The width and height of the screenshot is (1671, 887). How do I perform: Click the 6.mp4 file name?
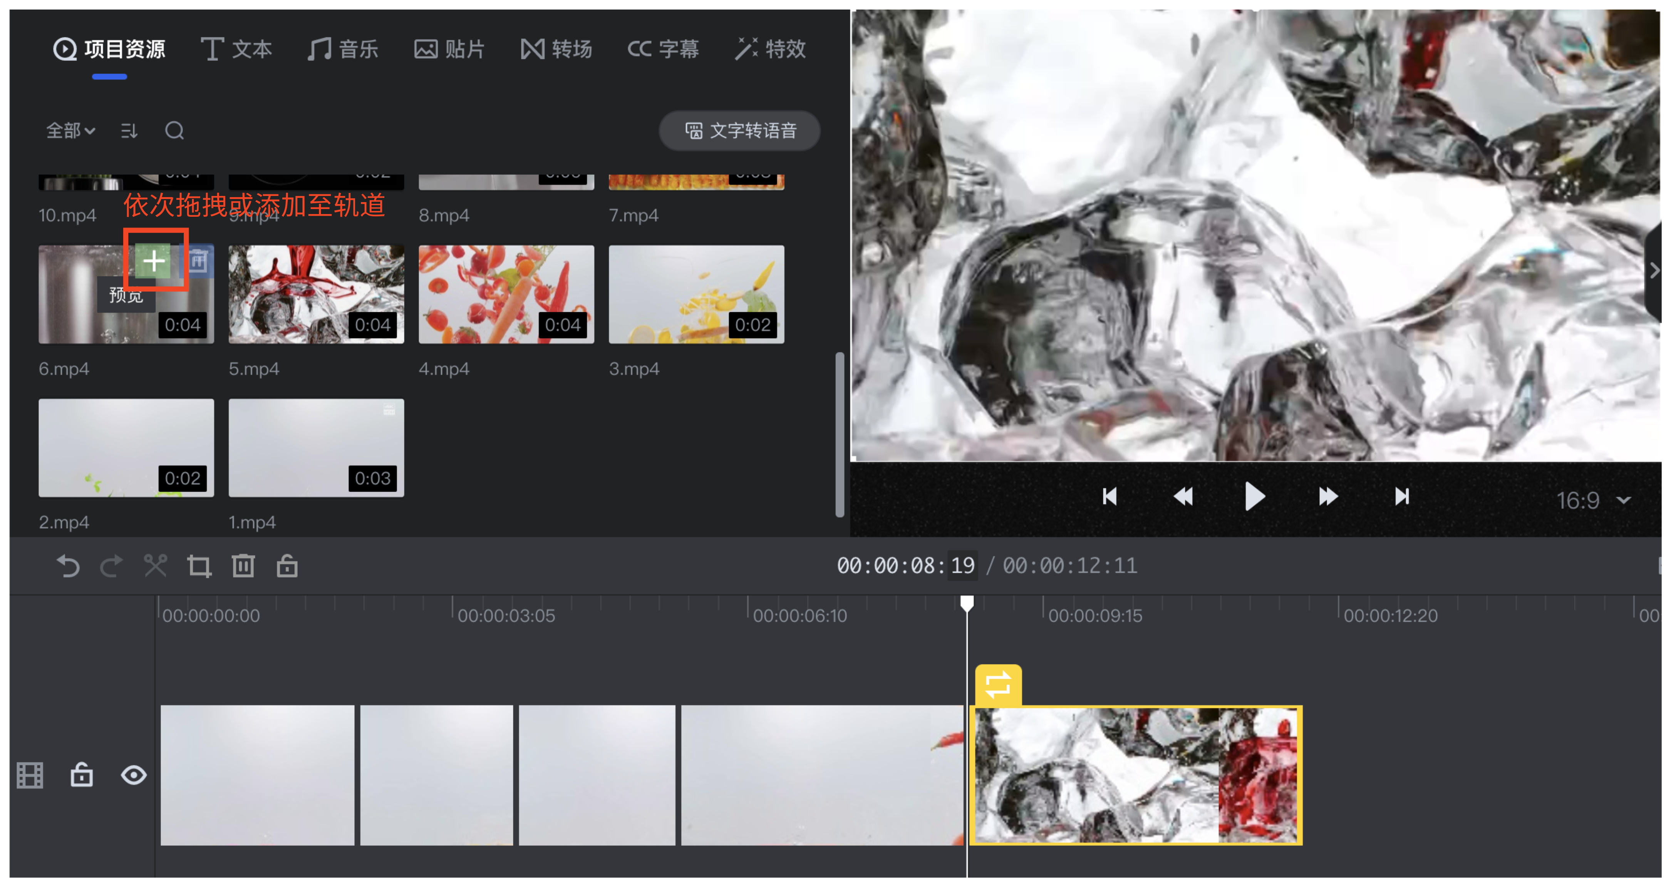click(x=64, y=369)
